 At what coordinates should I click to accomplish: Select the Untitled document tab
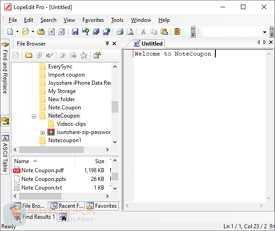148,44
